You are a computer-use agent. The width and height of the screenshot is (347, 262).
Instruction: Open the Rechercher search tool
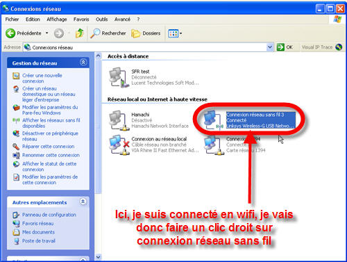tap(108, 33)
